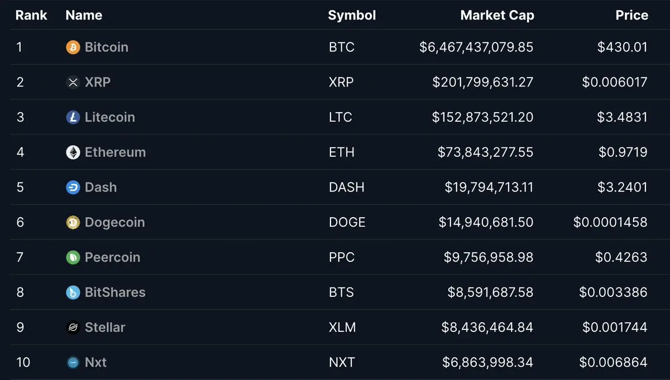The image size is (670, 380).
Task: Click the Ethereum logo icon
Action: coord(73,152)
